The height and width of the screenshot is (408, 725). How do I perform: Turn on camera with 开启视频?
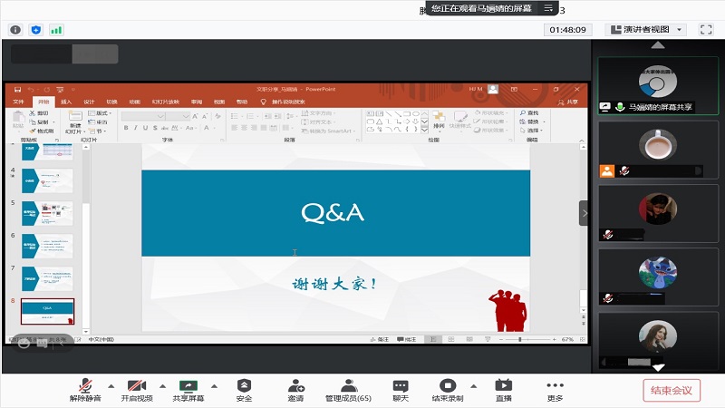[x=137, y=386]
